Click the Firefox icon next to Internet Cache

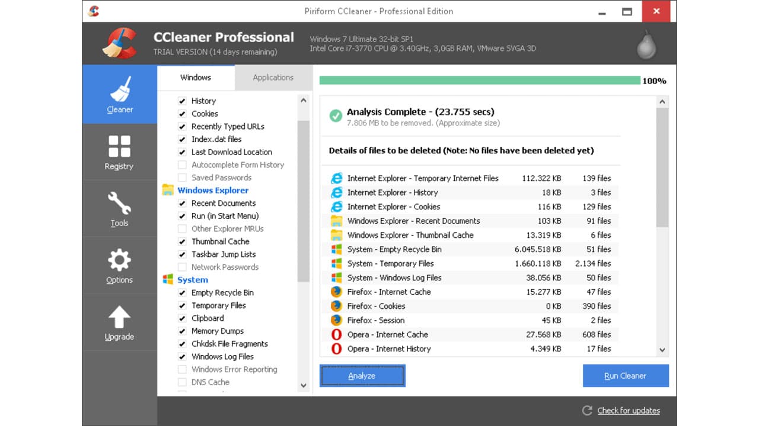tap(338, 292)
